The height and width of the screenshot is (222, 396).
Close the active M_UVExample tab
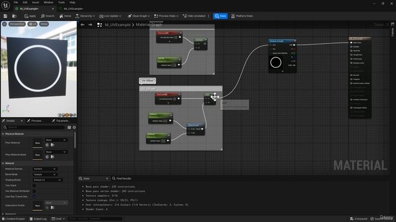tap(53, 9)
